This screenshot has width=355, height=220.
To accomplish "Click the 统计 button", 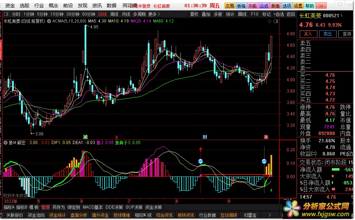I will click(230, 14).
